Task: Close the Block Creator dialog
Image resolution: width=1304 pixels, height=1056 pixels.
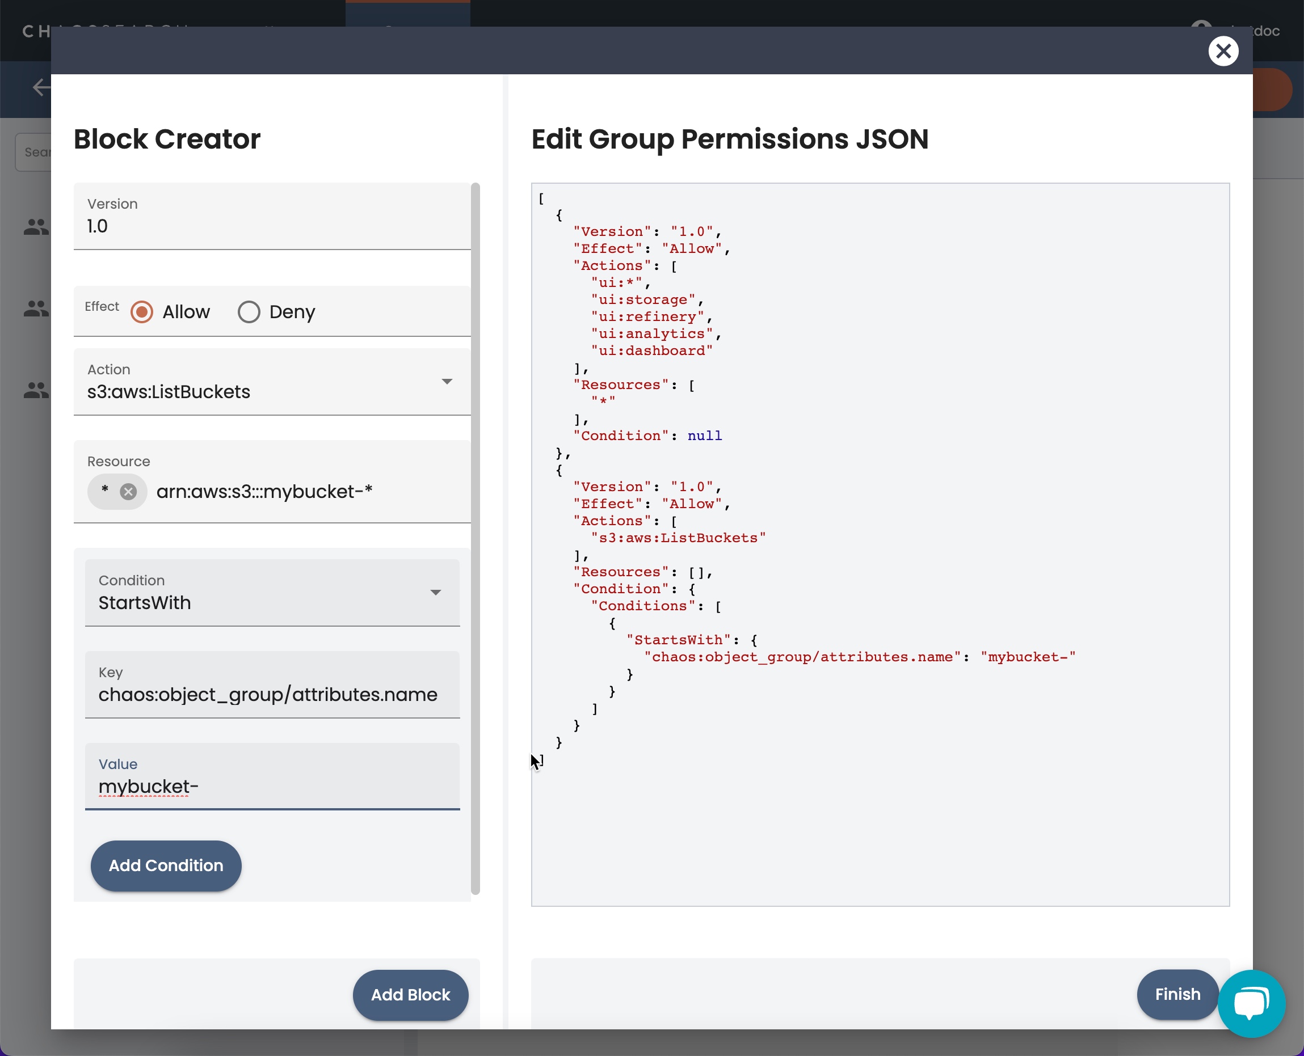Action: coord(1223,50)
